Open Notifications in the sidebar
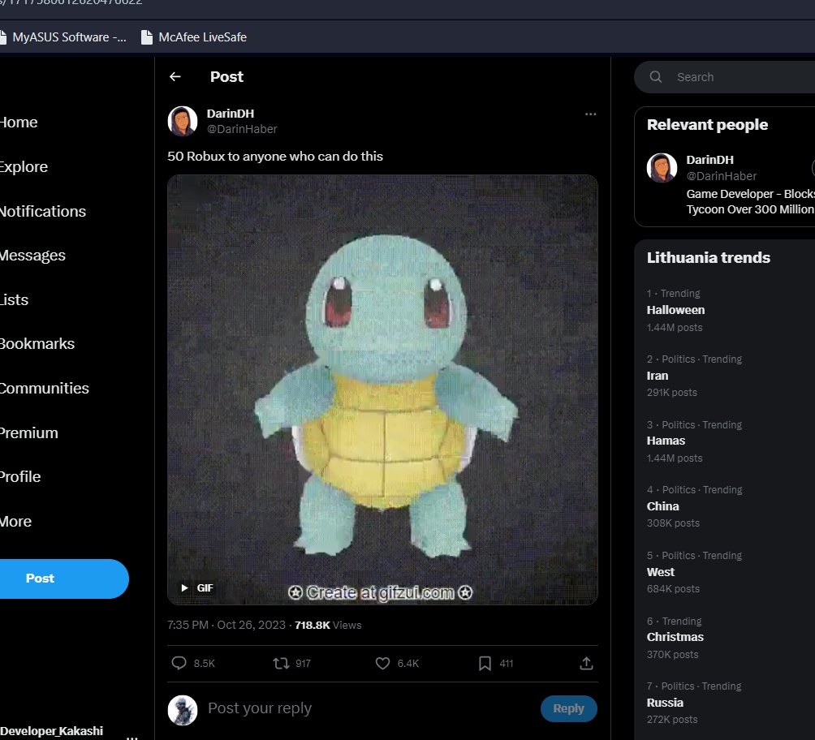The height and width of the screenshot is (740, 815). click(x=43, y=212)
